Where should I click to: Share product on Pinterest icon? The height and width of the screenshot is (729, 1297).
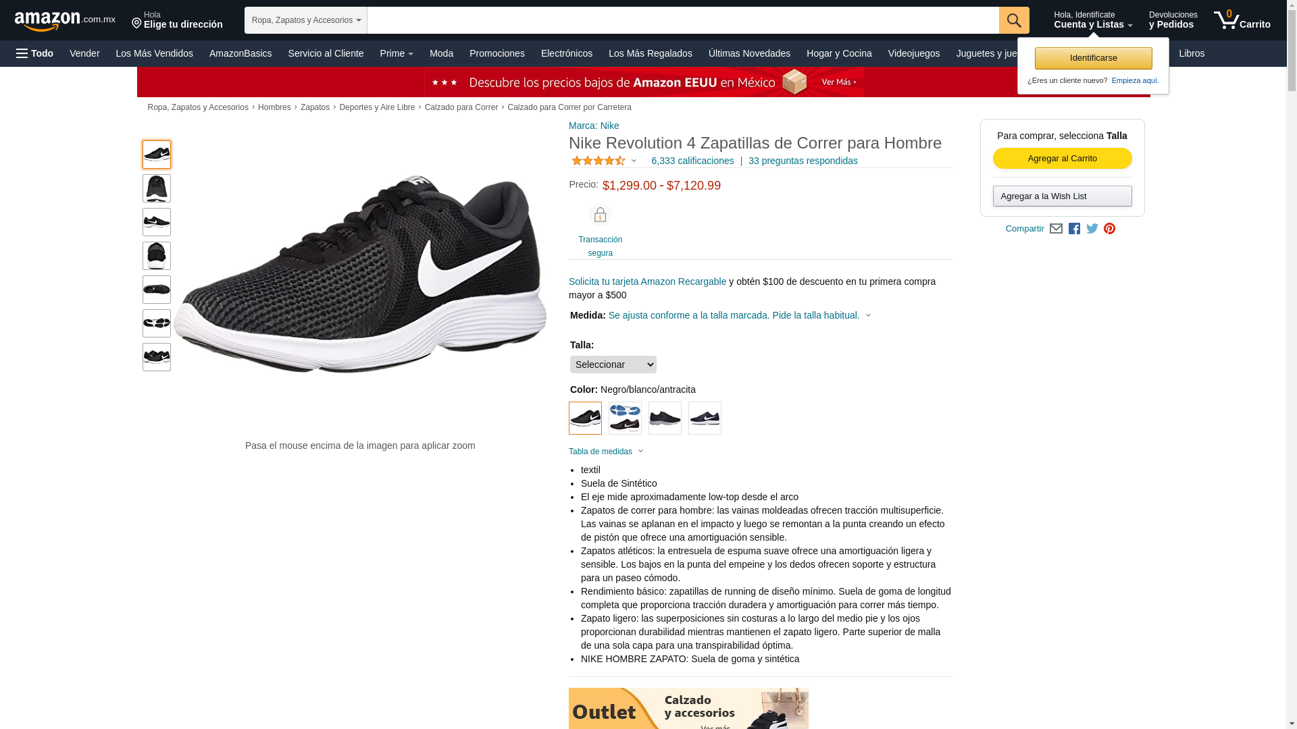pyautogui.click(x=1109, y=229)
